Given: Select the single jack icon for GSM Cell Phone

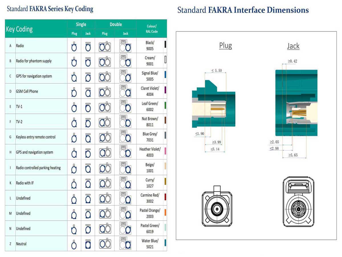Looking at the screenshot, I should (x=88, y=92).
